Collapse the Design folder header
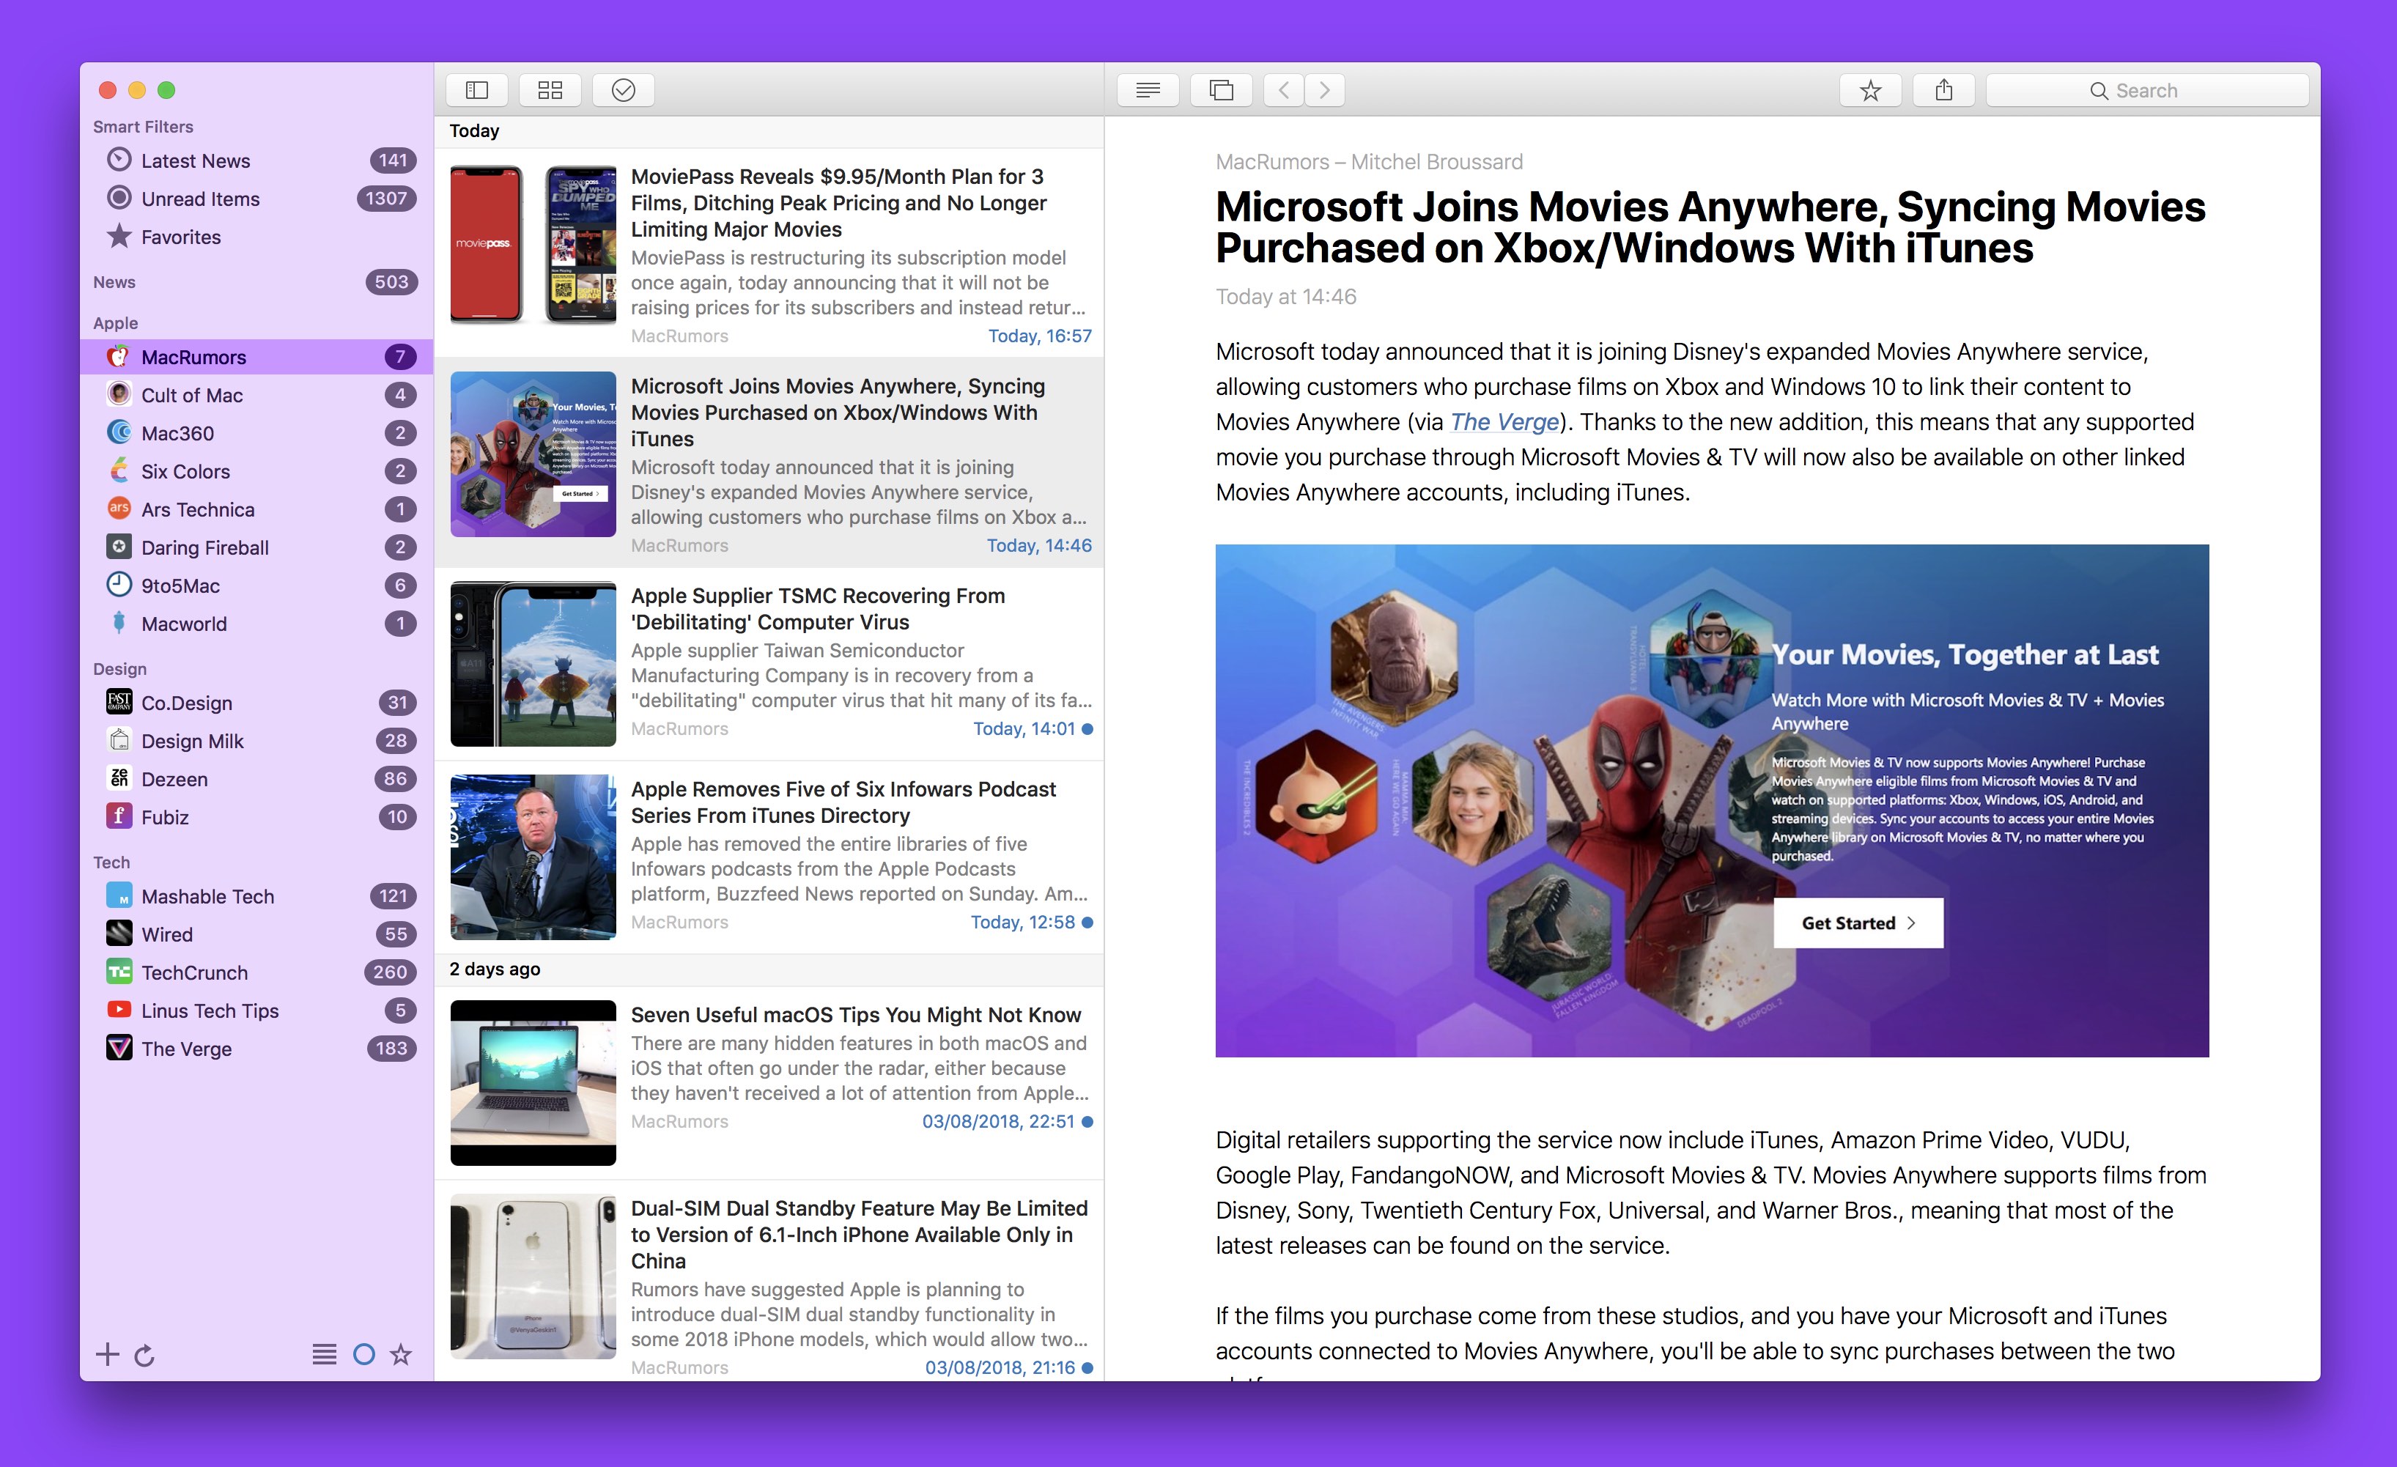 point(119,669)
